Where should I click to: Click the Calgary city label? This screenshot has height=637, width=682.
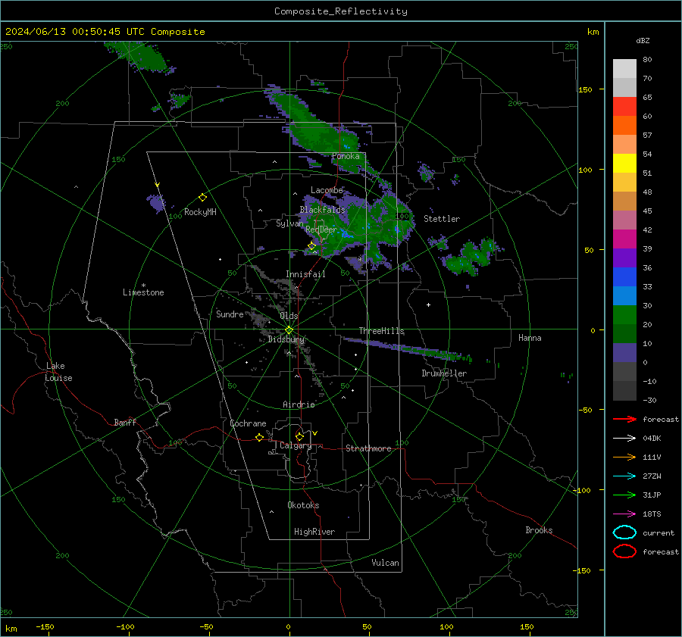click(296, 445)
